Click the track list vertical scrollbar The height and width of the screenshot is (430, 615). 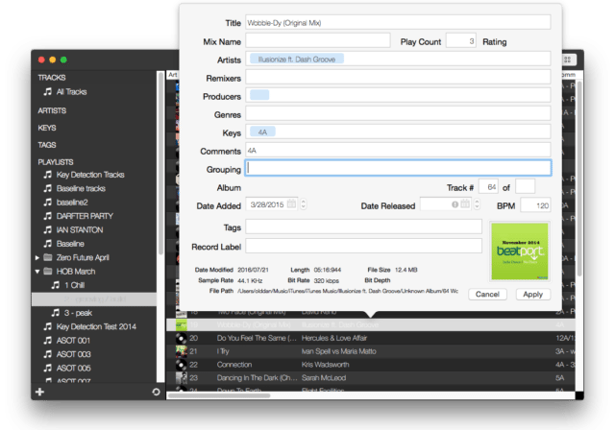(x=579, y=179)
